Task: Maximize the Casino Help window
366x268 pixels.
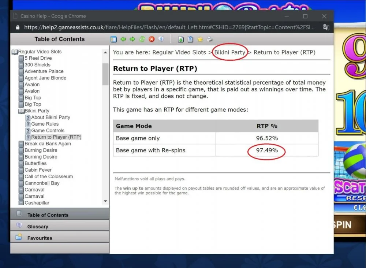Action: [305, 16]
